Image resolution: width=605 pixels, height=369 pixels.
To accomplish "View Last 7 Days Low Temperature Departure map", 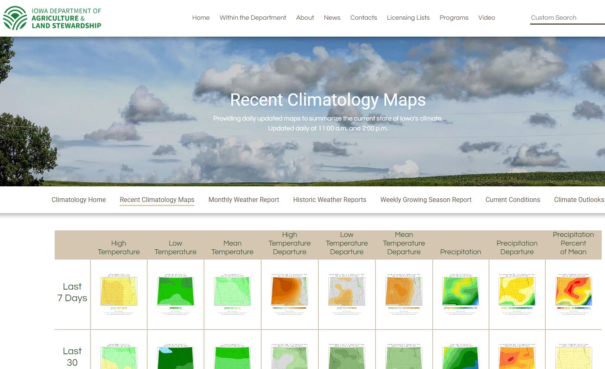I will click(347, 294).
